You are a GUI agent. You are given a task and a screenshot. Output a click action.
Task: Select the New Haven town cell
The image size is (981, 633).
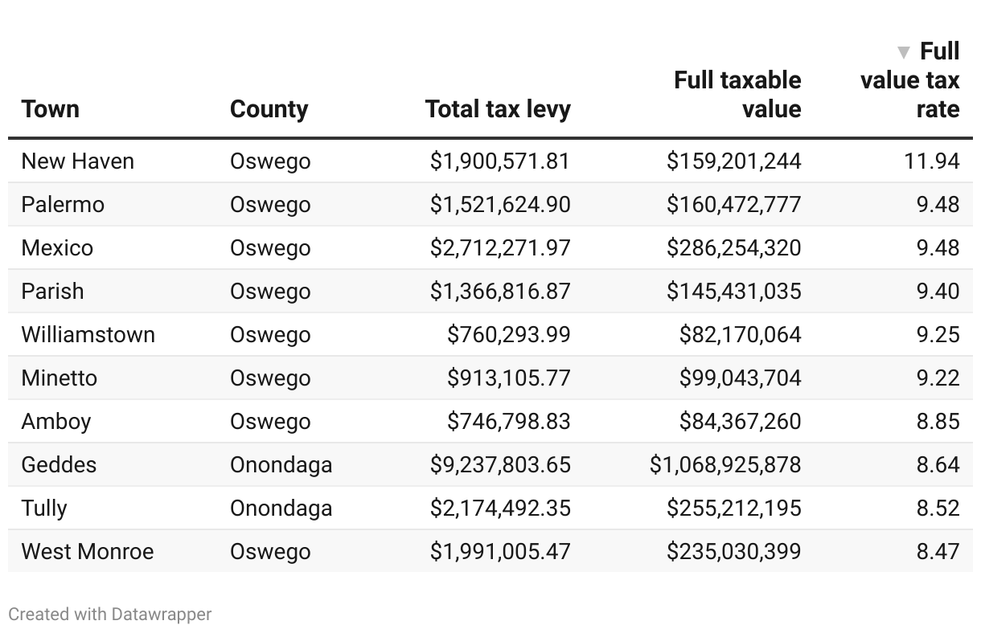coord(78,161)
